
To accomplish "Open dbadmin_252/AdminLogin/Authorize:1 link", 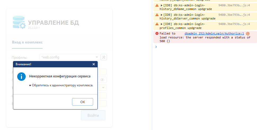I will click(214, 33).
